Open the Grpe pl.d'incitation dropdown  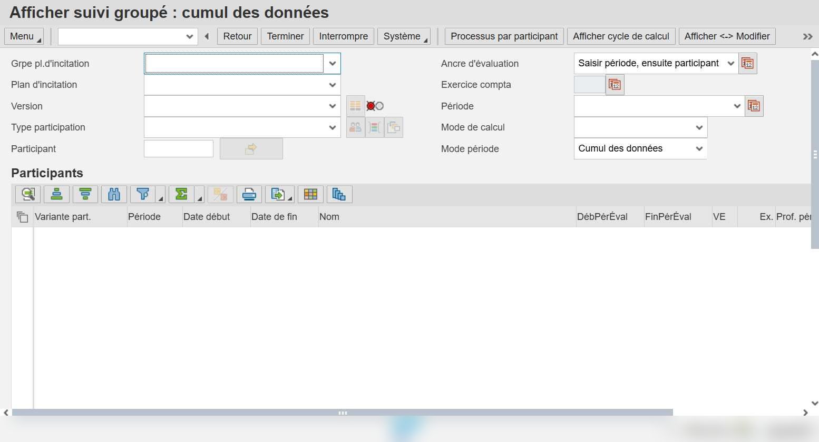click(x=333, y=64)
